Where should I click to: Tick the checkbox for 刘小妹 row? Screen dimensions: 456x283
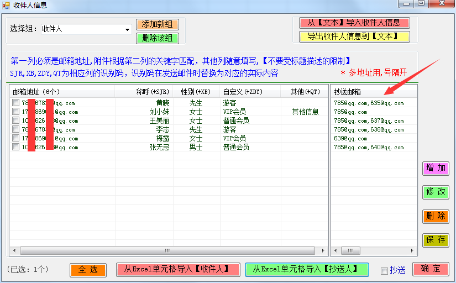[x=15, y=112]
